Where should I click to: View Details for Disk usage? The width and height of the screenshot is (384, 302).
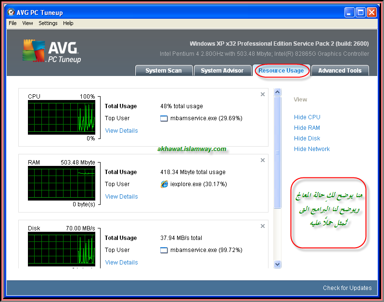121,263
